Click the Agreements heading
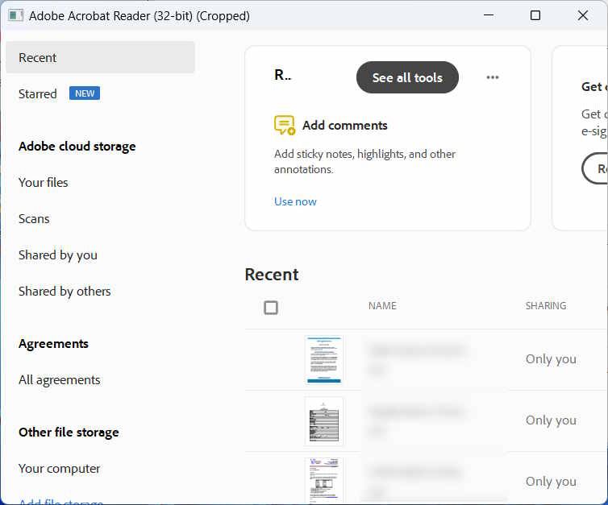Viewport: 608px width, 505px height. pos(53,343)
